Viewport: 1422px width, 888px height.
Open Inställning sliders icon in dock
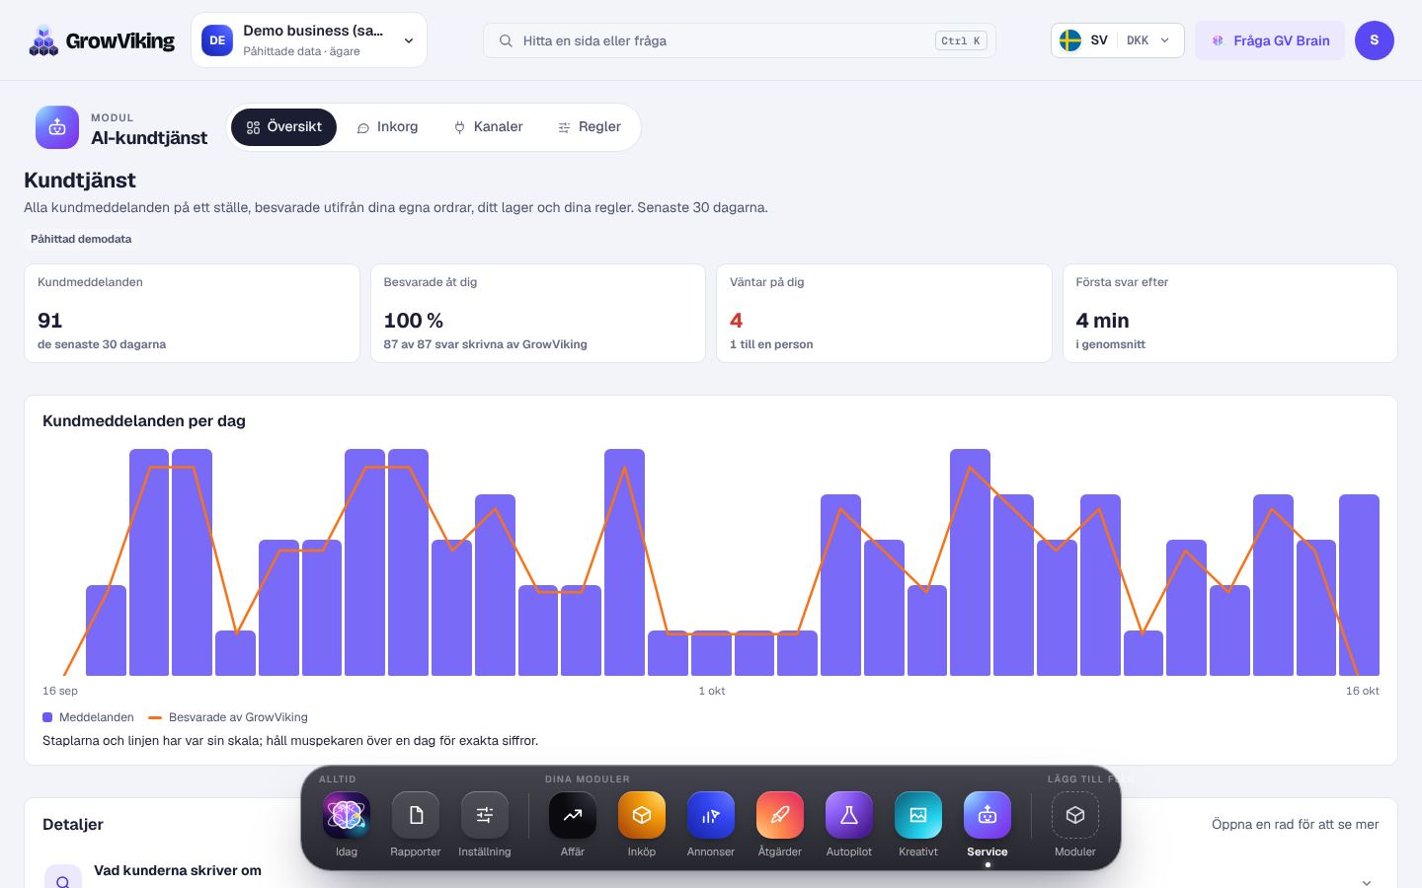485,815
